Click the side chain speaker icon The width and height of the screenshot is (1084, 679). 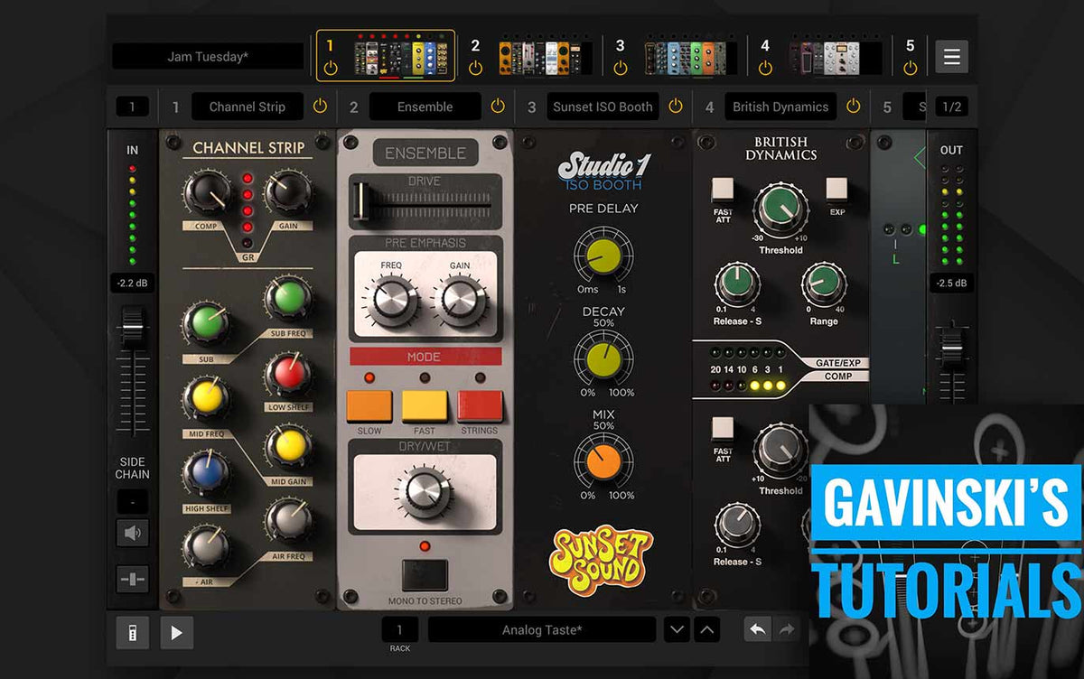[x=133, y=533]
